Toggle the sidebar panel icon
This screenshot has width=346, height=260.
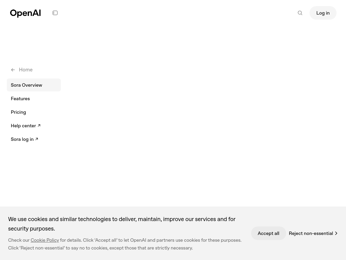(55, 13)
